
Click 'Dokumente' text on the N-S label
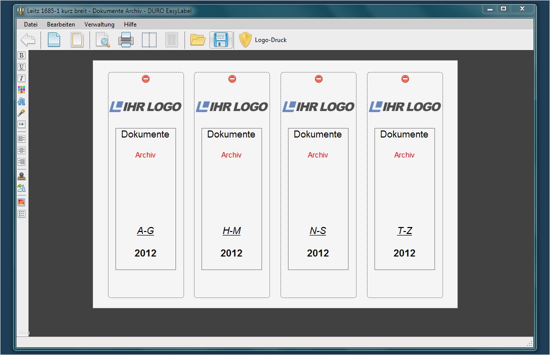pyautogui.click(x=318, y=134)
